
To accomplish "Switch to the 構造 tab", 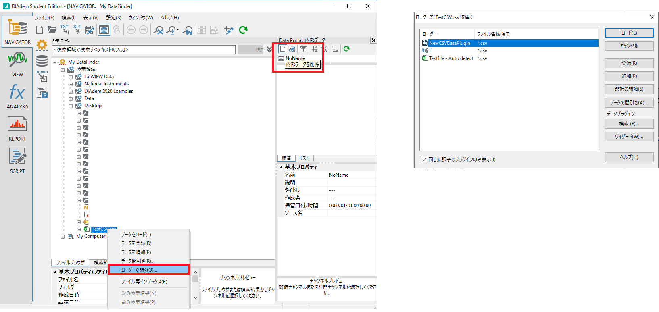I will pos(286,158).
